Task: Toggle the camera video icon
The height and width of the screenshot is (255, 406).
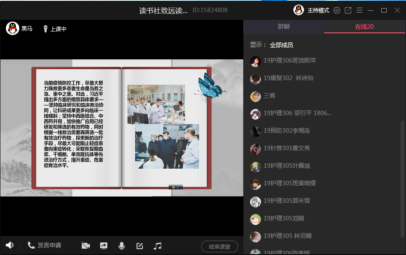Action: click(x=86, y=246)
